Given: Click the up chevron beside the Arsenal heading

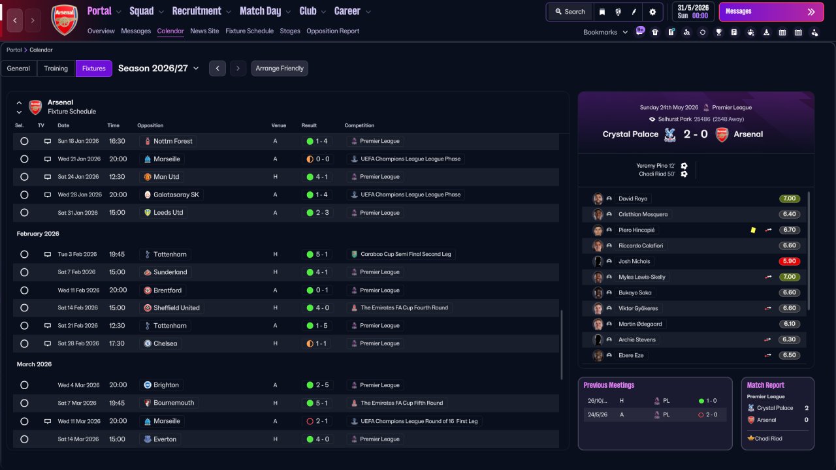Looking at the screenshot, I should [19, 102].
